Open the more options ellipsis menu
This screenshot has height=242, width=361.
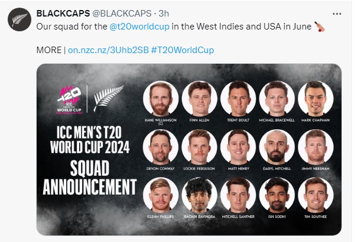click(337, 13)
